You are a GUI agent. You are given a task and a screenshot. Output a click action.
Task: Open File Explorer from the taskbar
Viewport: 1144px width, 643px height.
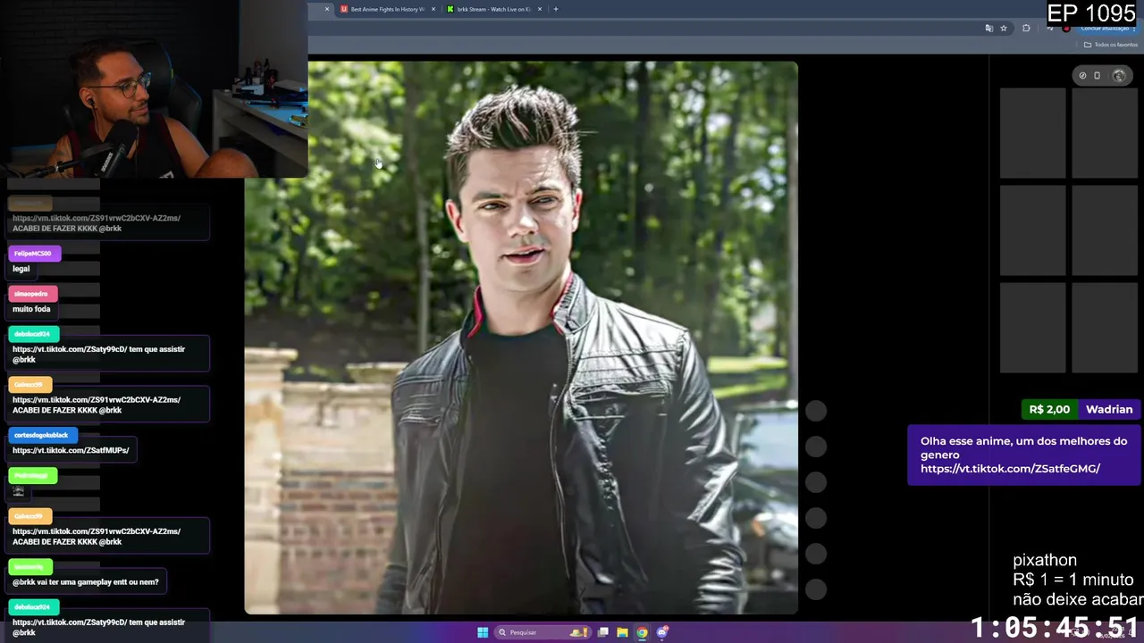[x=622, y=632]
